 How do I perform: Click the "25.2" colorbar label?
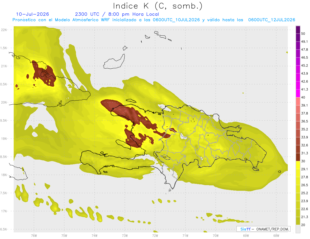(305, 193)
